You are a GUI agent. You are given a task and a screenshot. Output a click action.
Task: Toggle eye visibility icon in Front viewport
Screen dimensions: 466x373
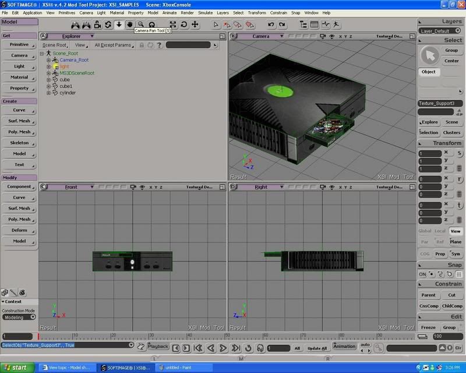142,187
